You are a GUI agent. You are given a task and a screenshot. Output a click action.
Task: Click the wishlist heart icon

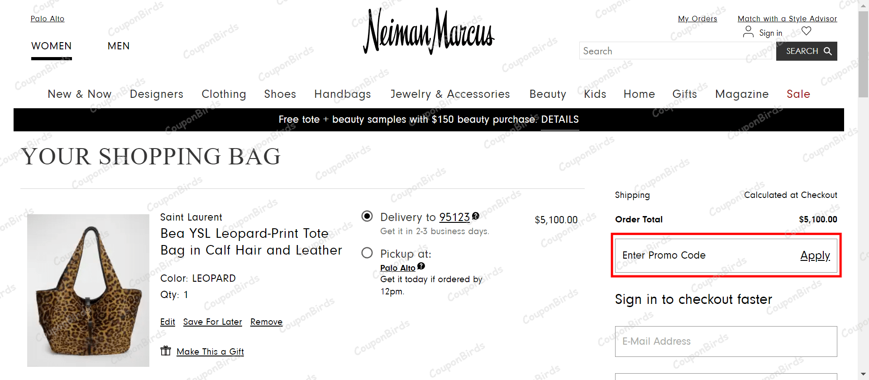(807, 31)
